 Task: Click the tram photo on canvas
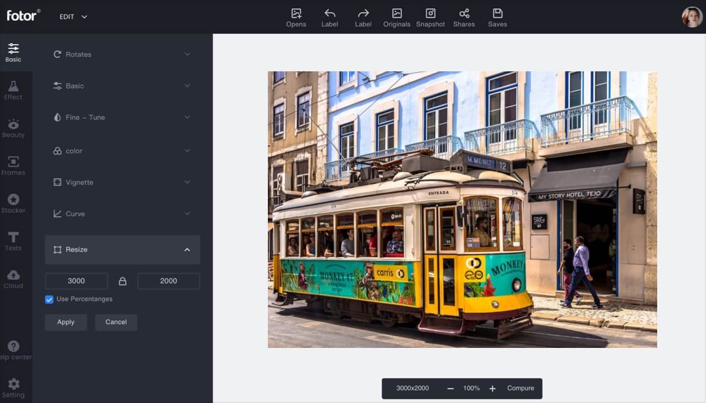tap(463, 210)
